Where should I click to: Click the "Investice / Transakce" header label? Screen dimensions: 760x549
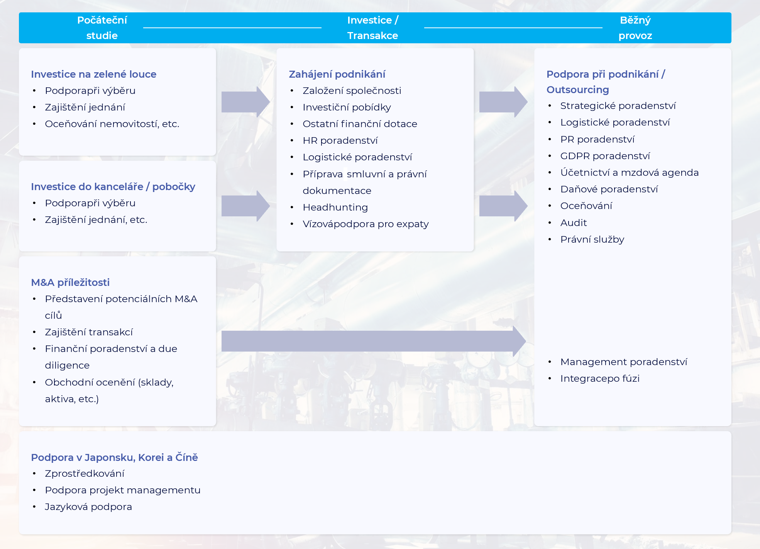click(372, 28)
